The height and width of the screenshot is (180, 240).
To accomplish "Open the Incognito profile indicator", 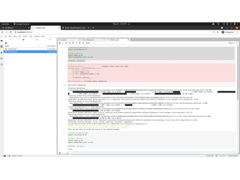I will tap(228, 32).
